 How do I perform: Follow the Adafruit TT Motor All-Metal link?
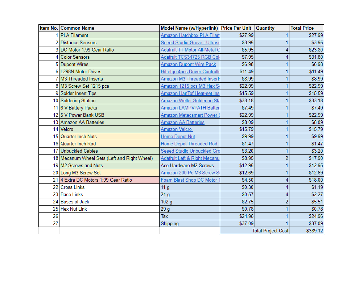point(190,50)
